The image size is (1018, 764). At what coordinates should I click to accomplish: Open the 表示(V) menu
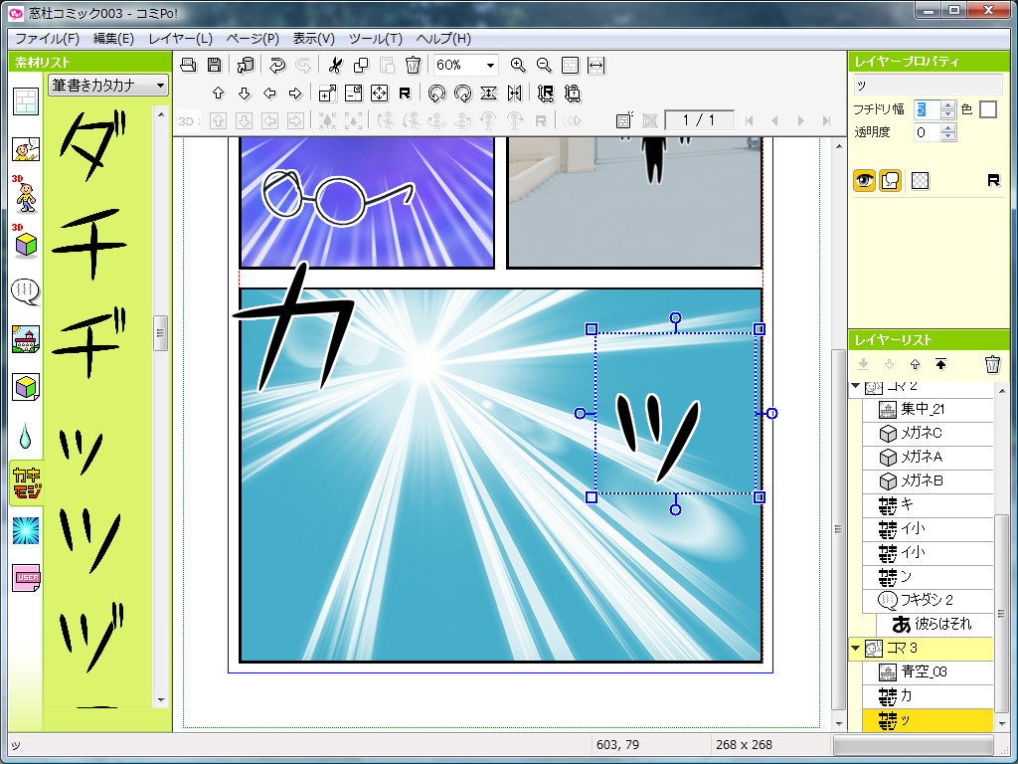coord(313,39)
